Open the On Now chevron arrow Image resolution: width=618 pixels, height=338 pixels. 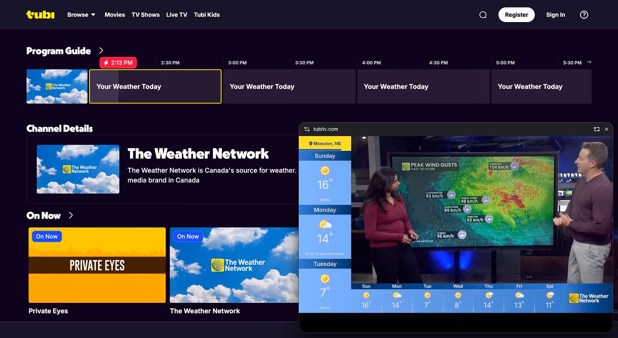coord(71,215)
